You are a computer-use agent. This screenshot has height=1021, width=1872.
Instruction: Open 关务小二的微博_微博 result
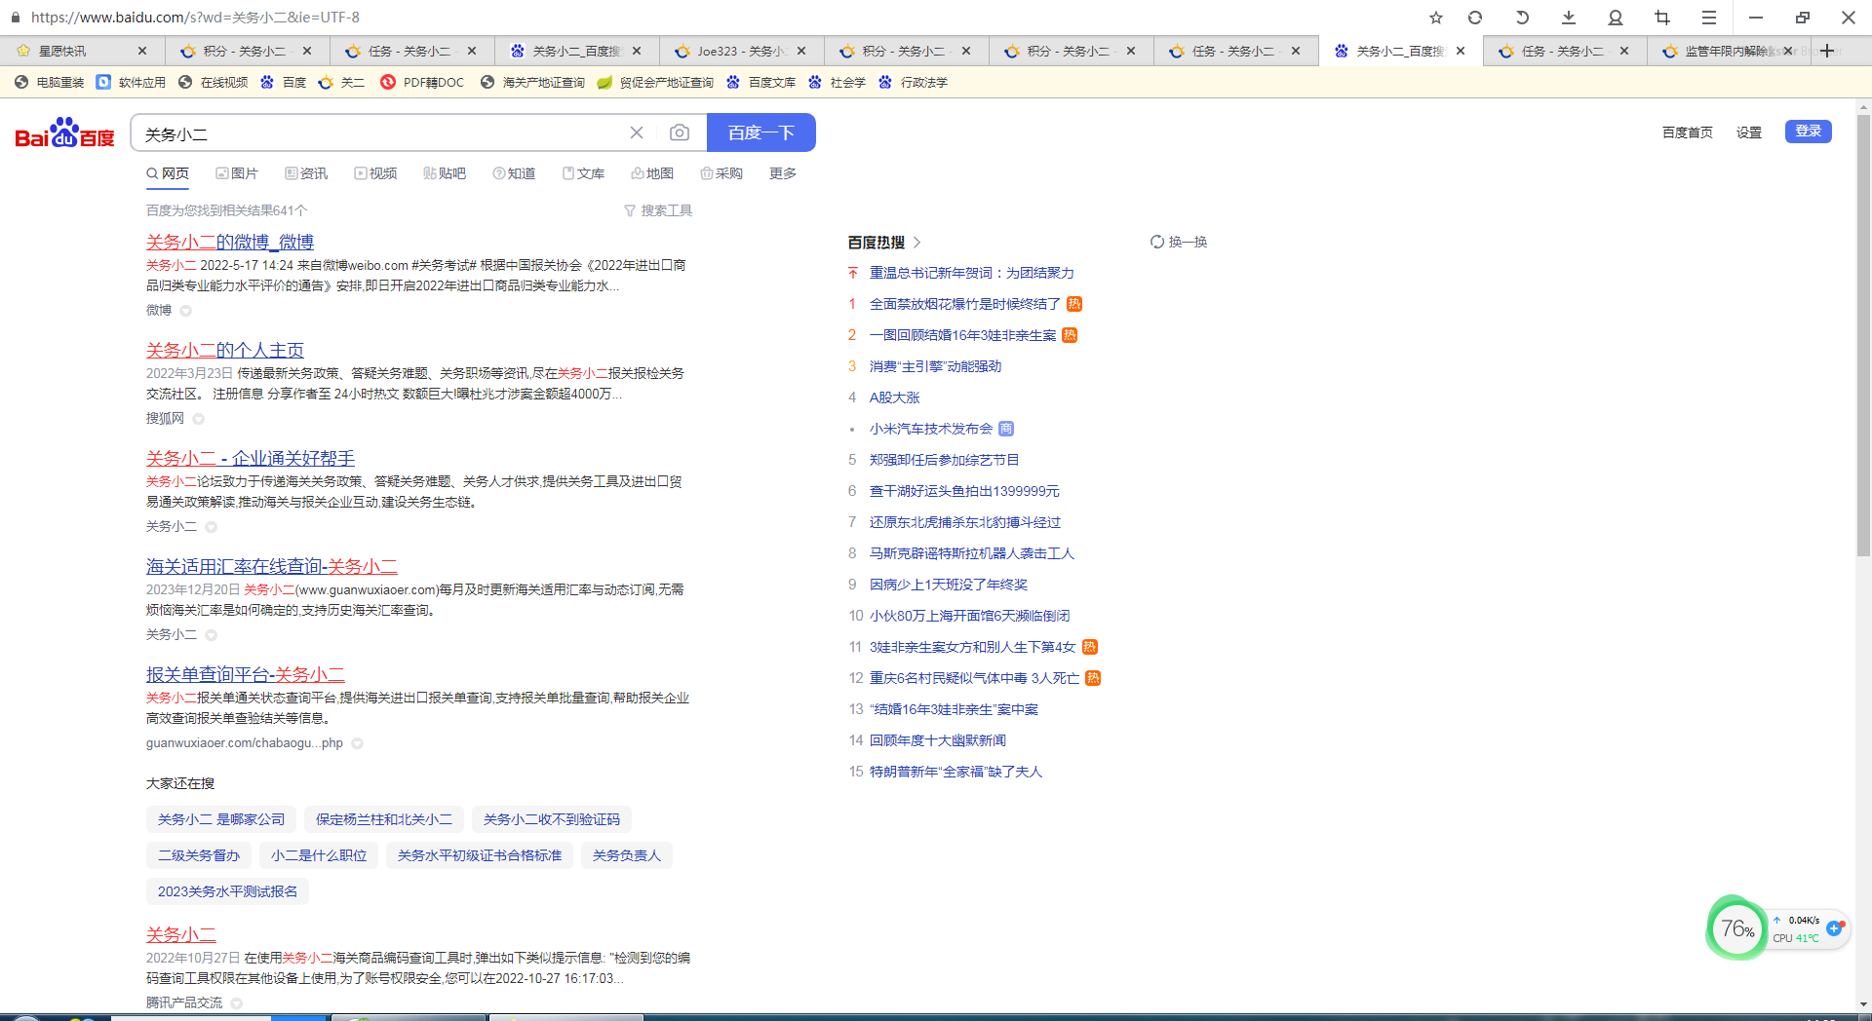[x=230, y=242]
